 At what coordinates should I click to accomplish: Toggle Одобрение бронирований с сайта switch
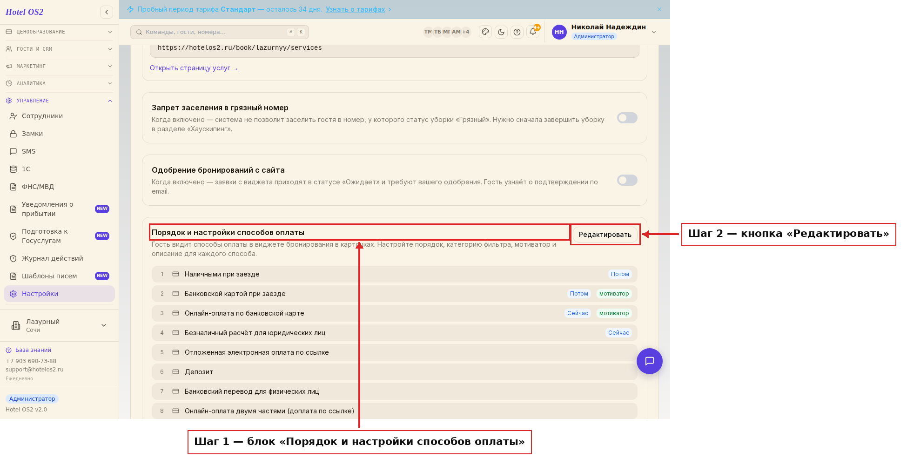(627, 180)
